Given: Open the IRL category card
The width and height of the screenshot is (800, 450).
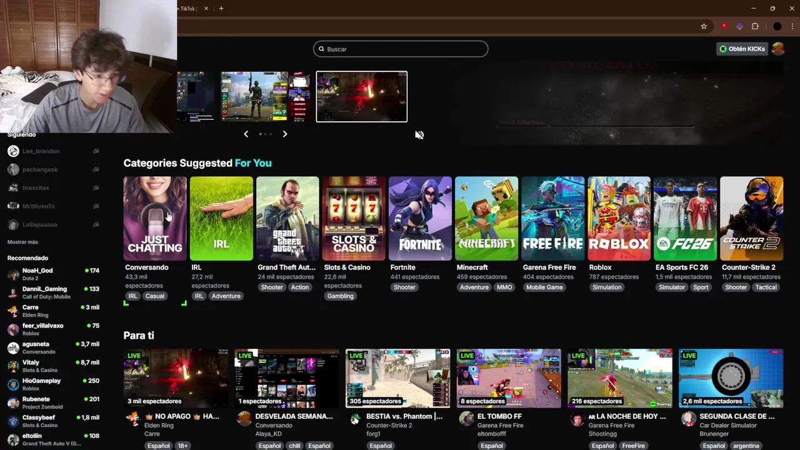Looking at the screenshot, I should (221, 218).
